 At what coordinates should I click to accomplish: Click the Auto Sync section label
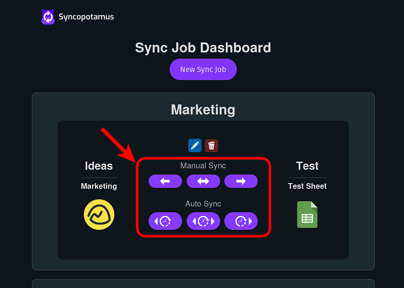coord(203,204)
